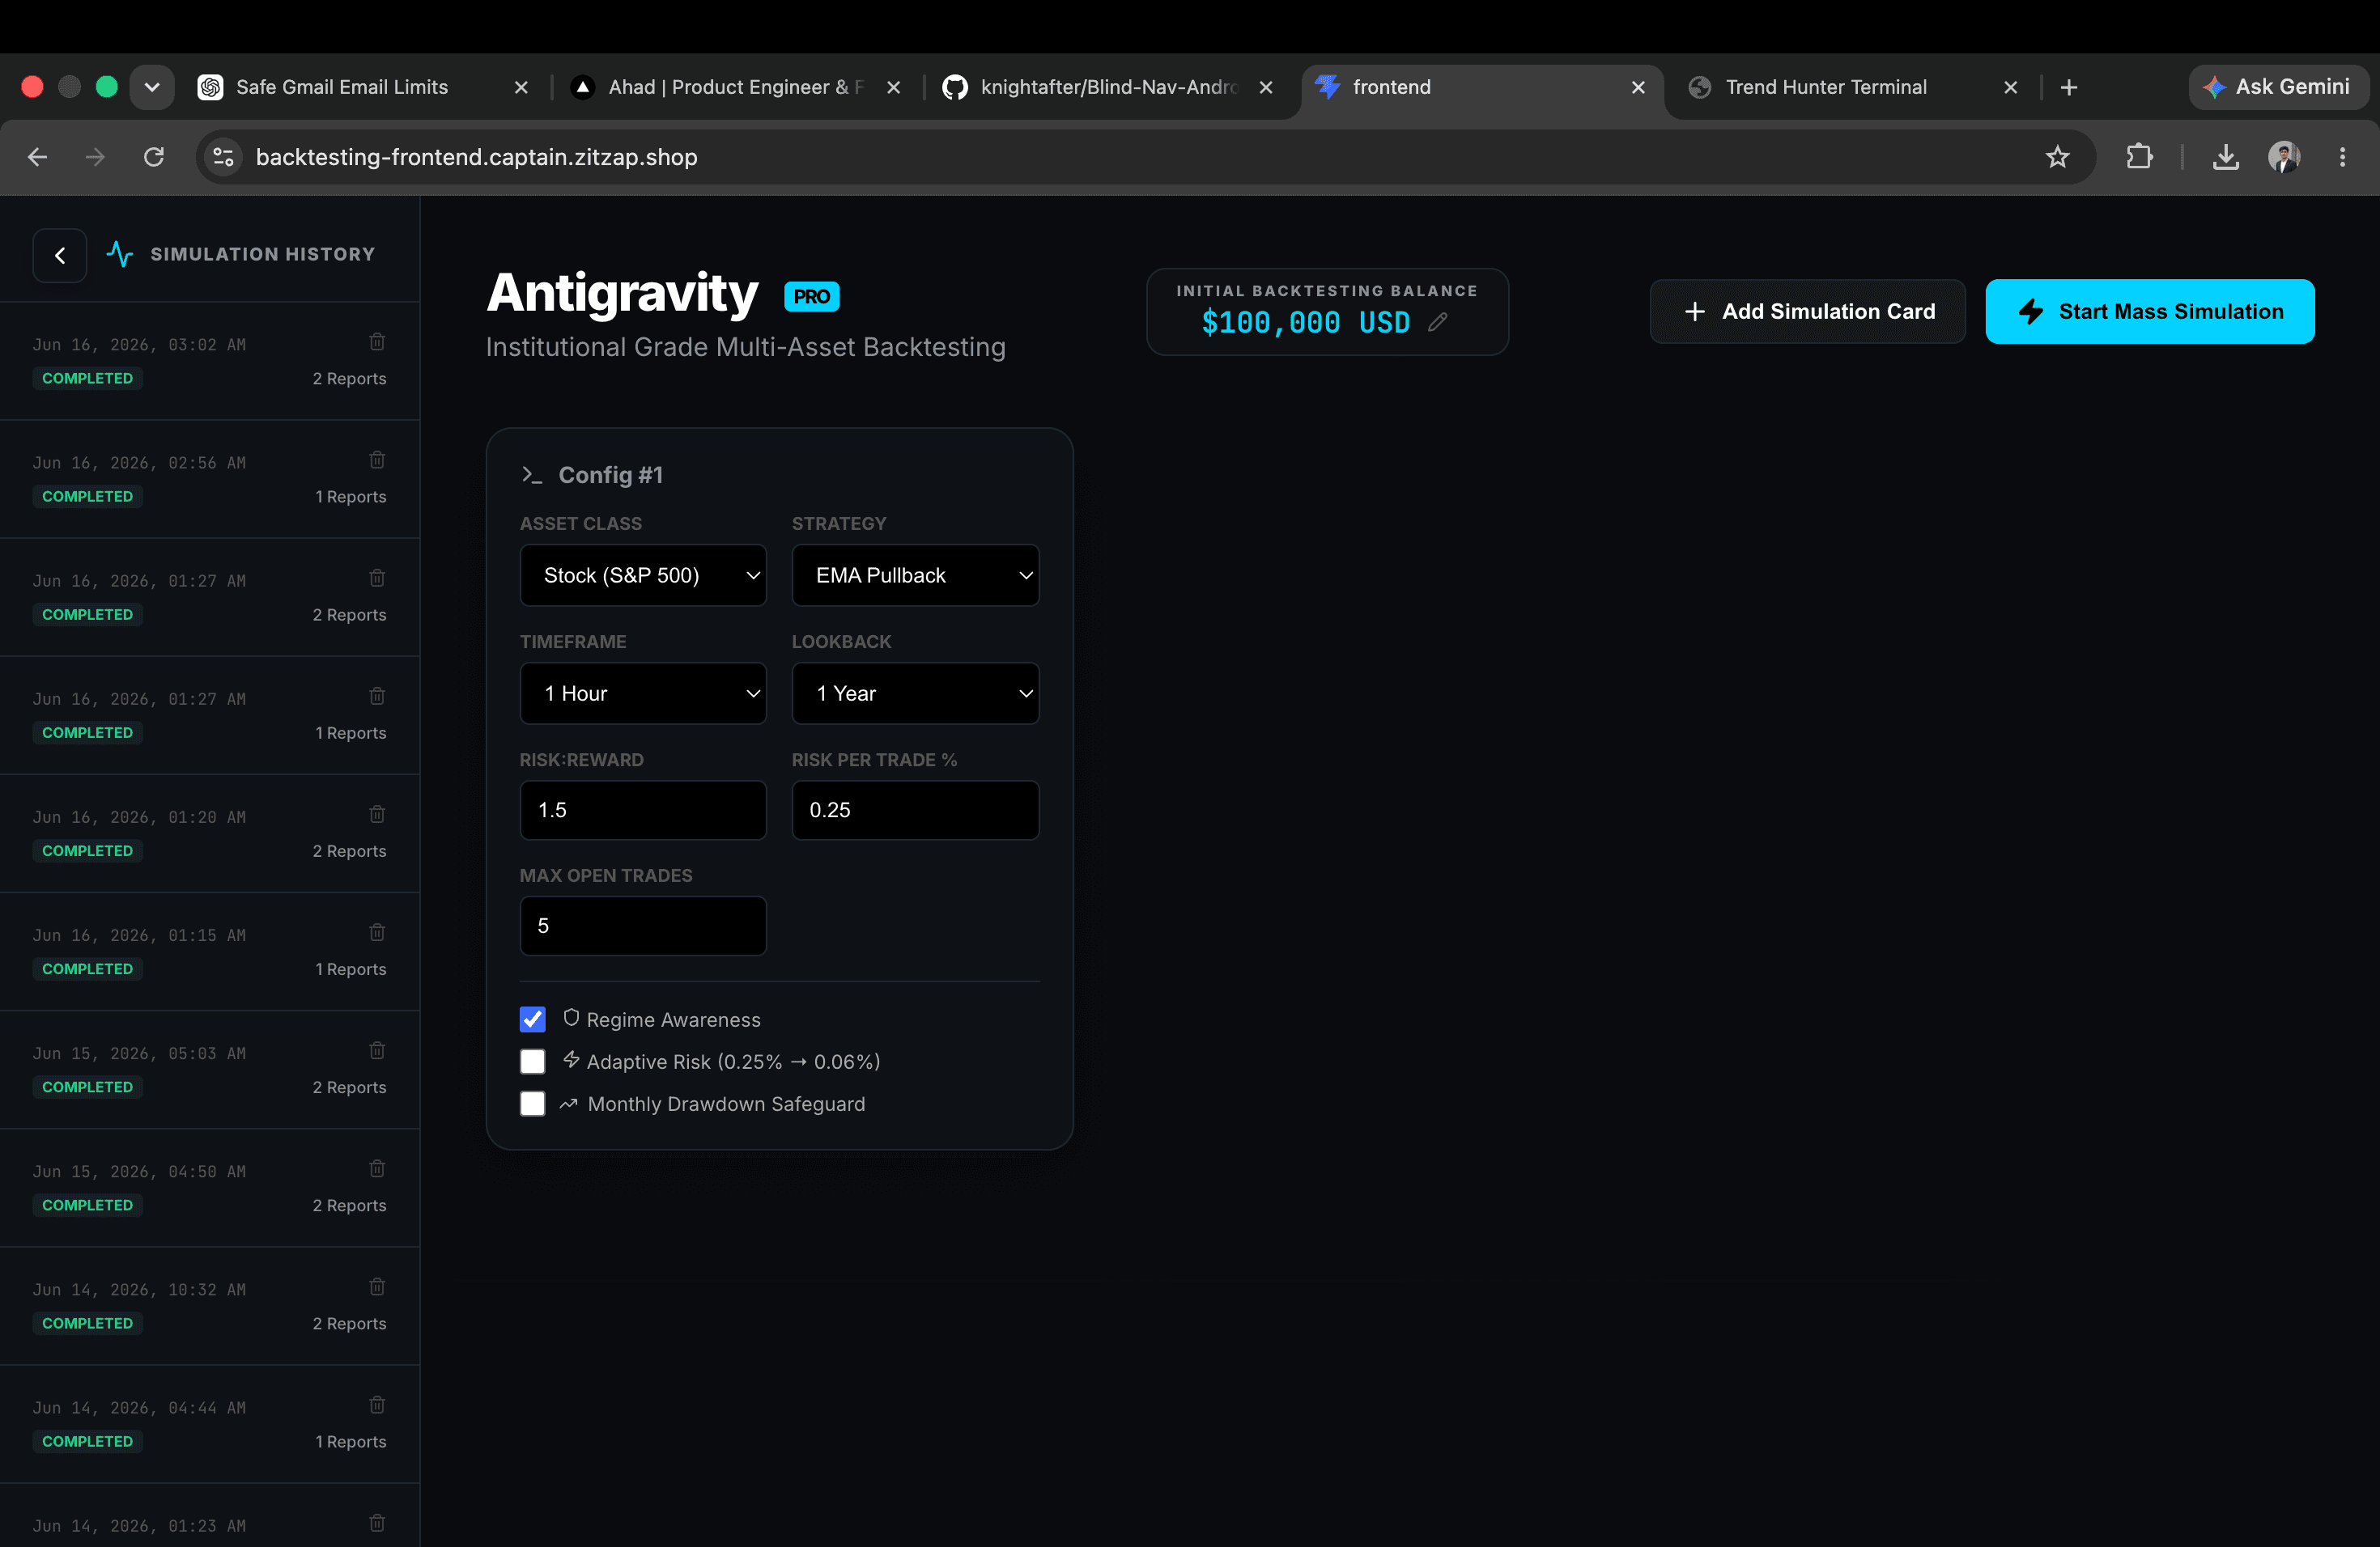Close the Trend Hunter Terminal tab
The width and height of the screenshot is (2380, 1547).
(x=2011, y=88)
